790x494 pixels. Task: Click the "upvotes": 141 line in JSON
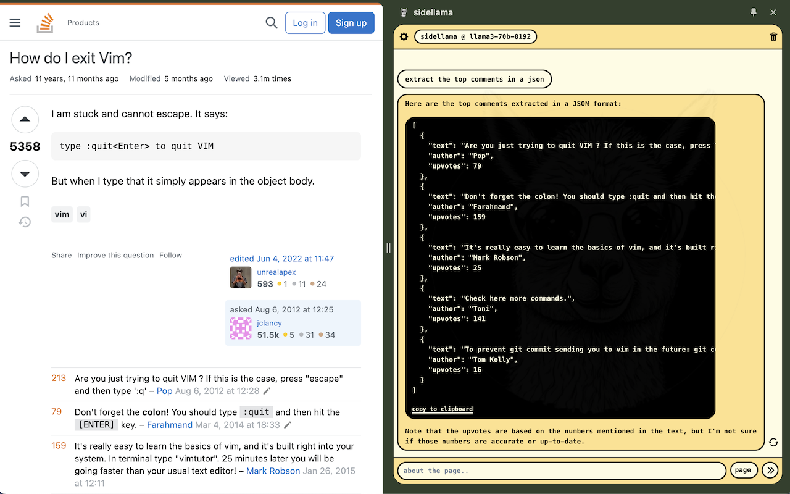[x=457, y=319]
